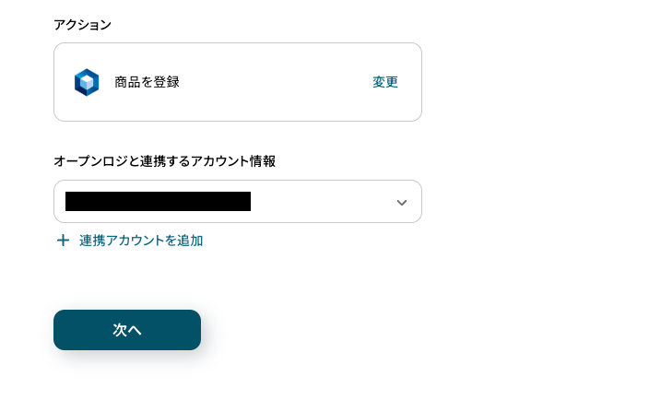Click the blue OpenLogi cube icon

[x=87, y=82]
